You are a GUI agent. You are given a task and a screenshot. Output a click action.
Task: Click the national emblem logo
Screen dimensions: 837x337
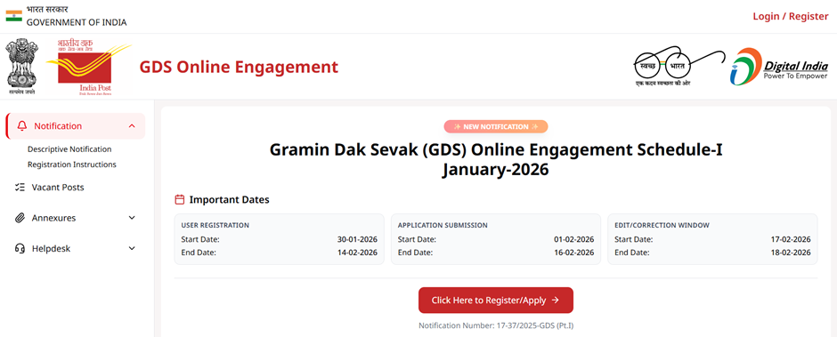point(22,66)
